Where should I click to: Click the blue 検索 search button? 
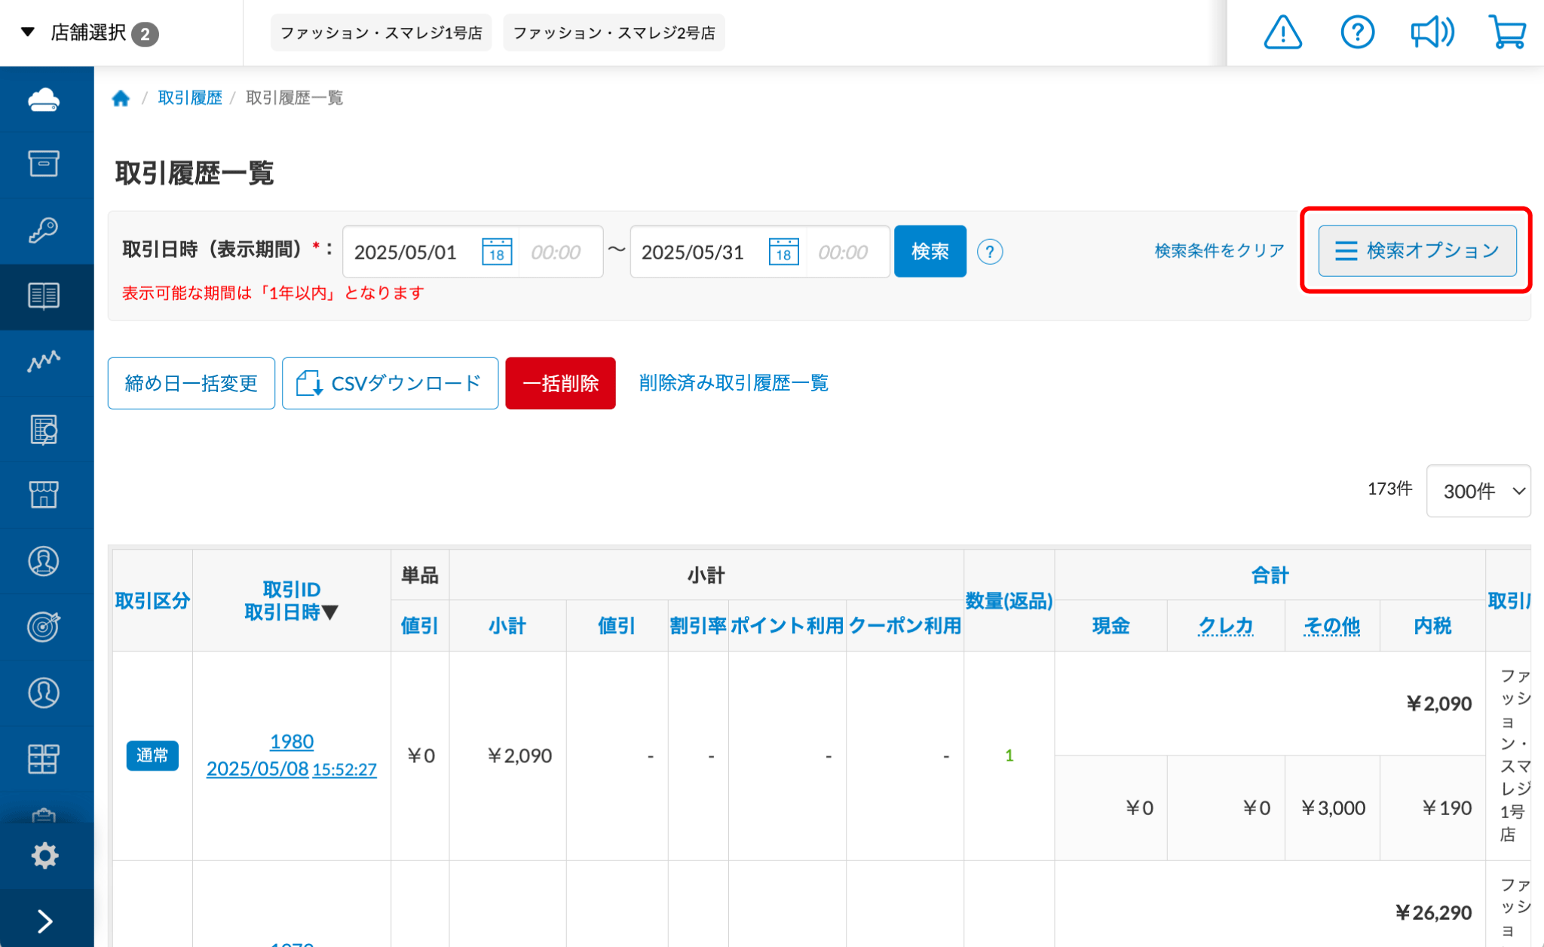[x=930, y=251]
